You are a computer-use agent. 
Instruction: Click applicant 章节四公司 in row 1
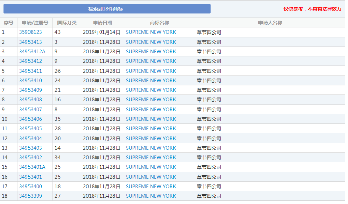tap(209, 32)
